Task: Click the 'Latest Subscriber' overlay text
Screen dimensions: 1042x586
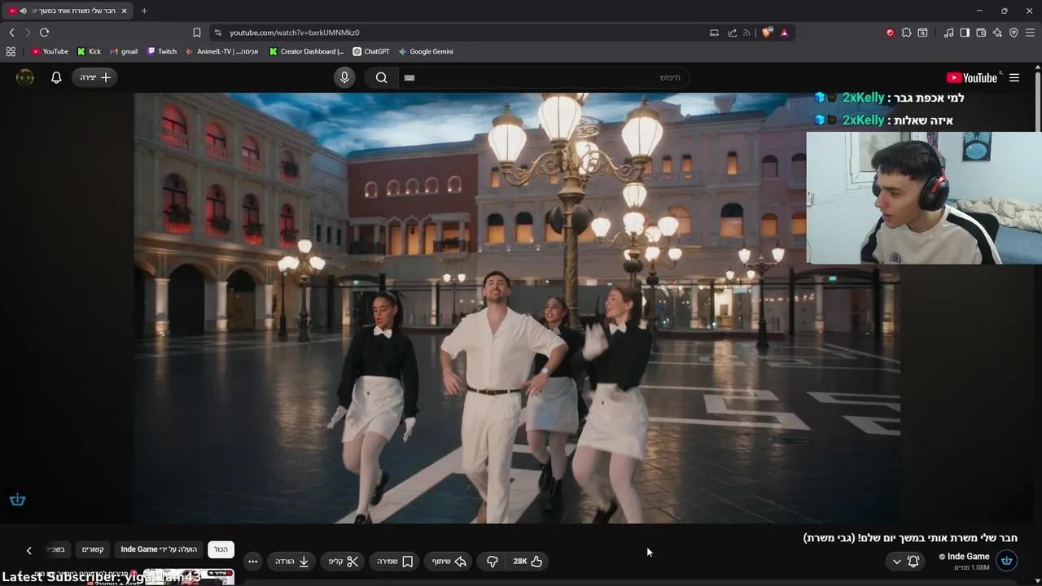Action: tap(101, 577)
